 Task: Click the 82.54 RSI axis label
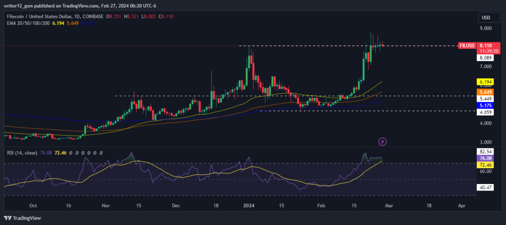coord(485,151)
